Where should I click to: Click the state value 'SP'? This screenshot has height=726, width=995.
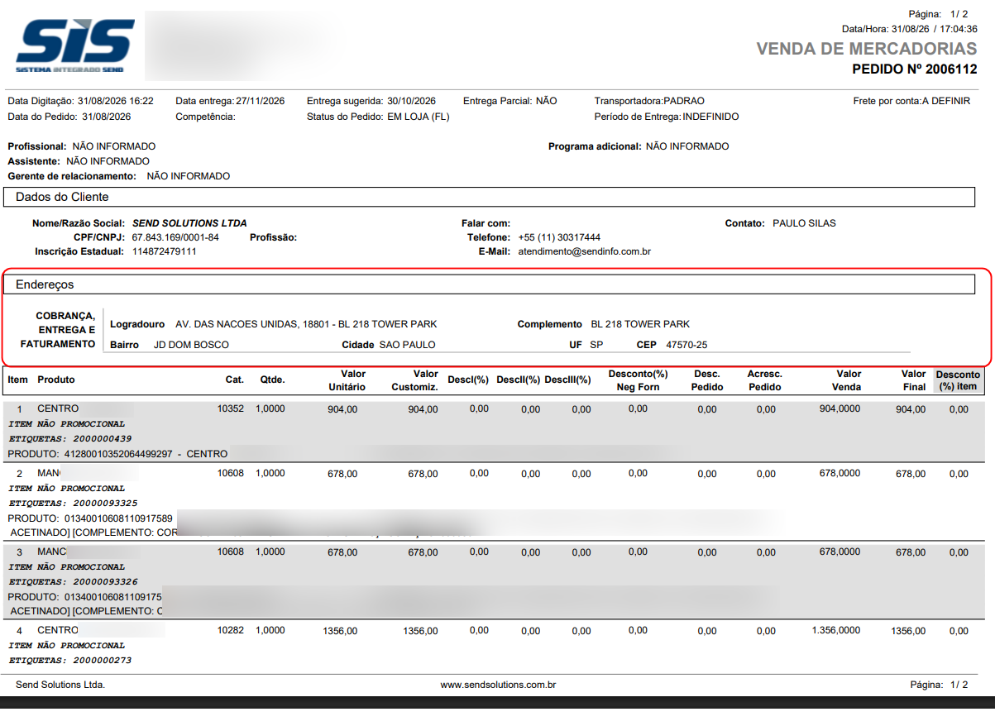[x=596, y=345]
